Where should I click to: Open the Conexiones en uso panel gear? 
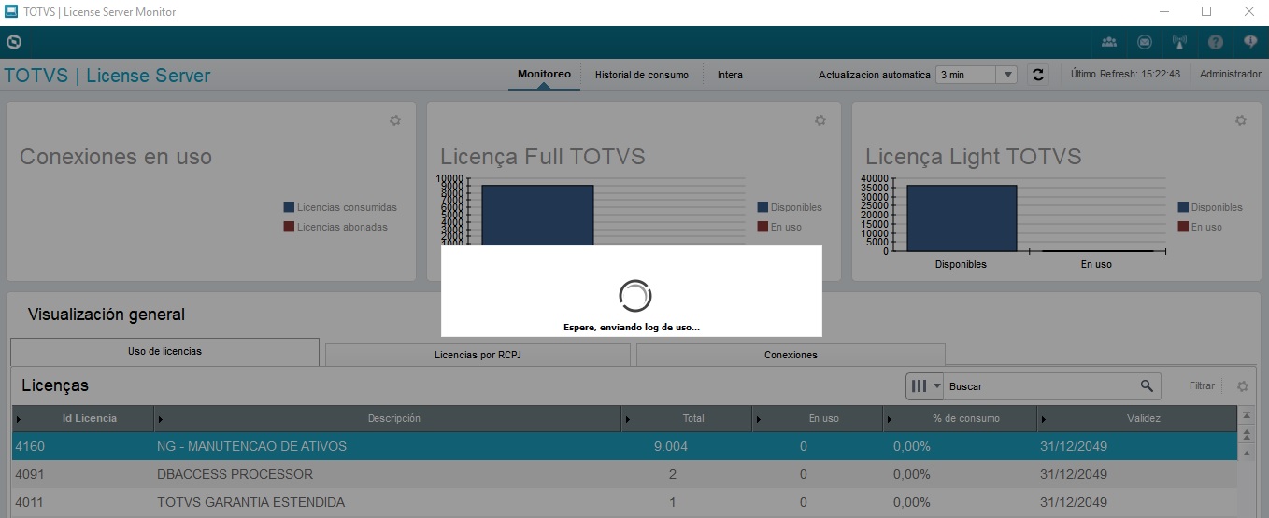[x=395, y=120]
